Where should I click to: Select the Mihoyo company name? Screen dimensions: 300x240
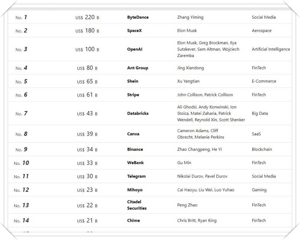point(135,190)
